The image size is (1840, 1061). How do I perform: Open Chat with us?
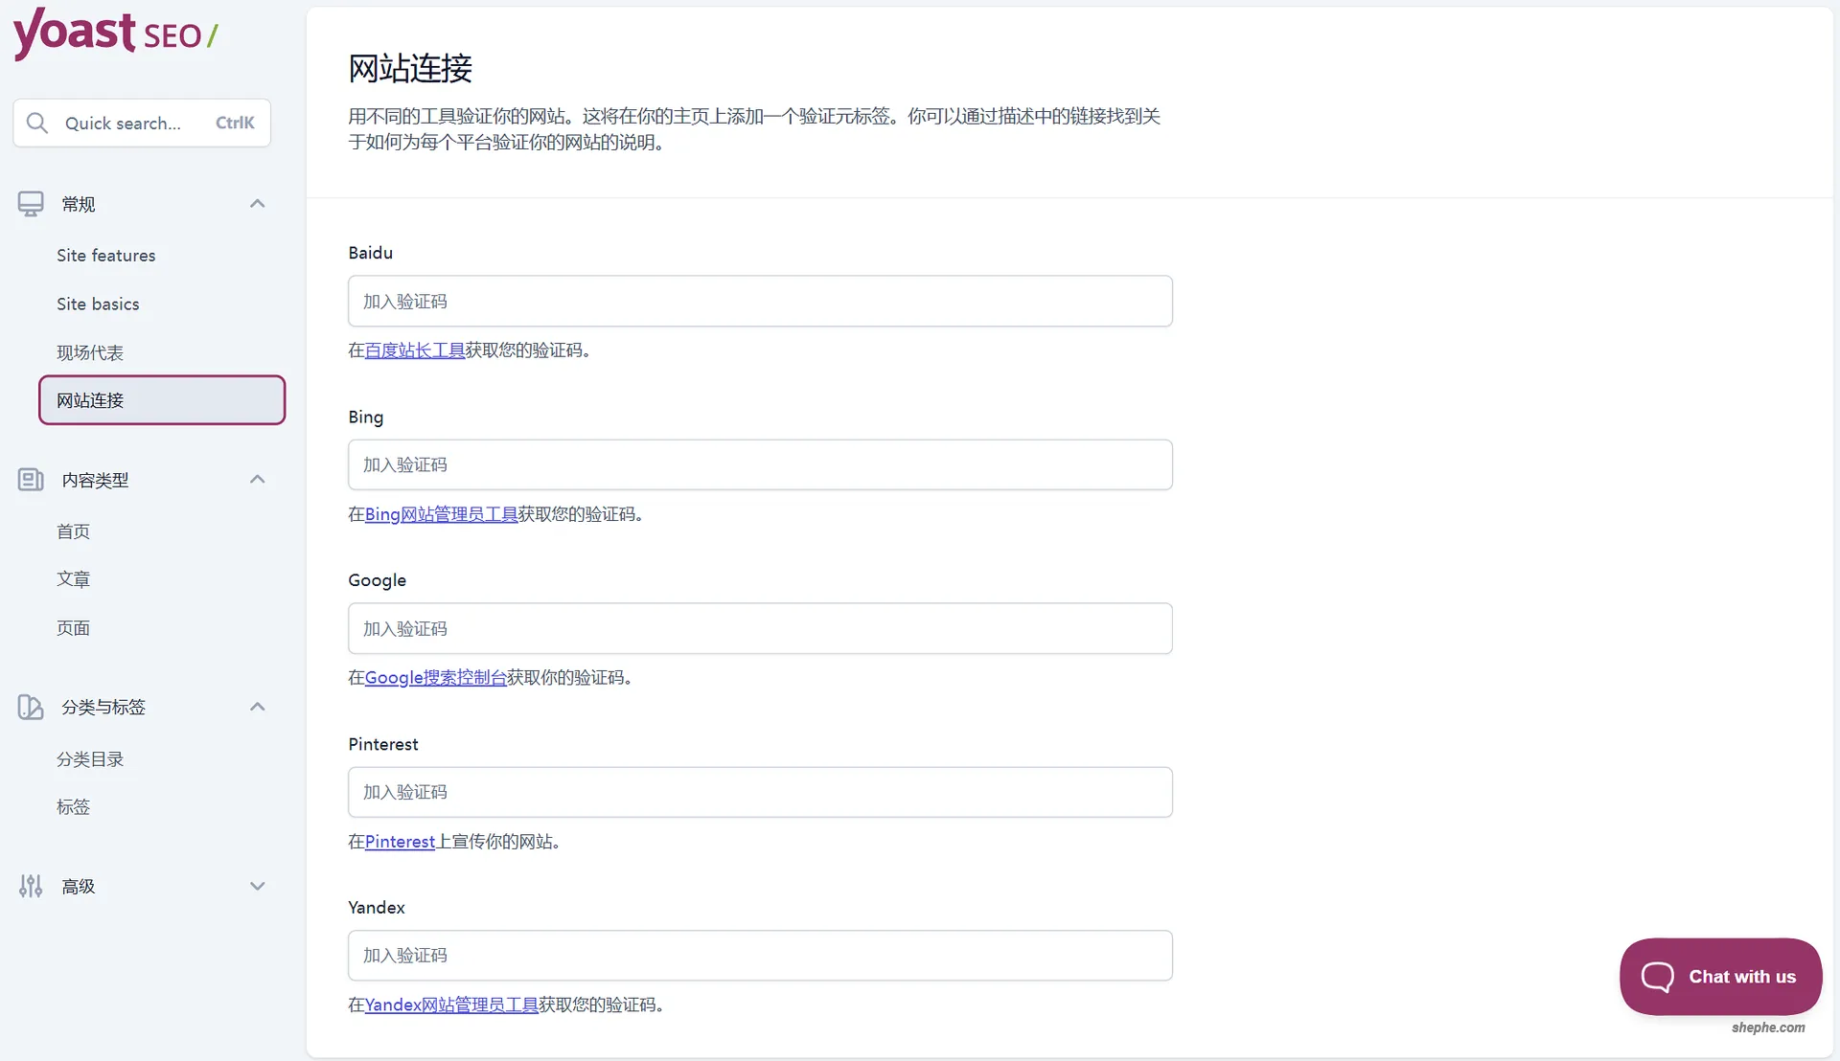click(x=1720, y=976)
